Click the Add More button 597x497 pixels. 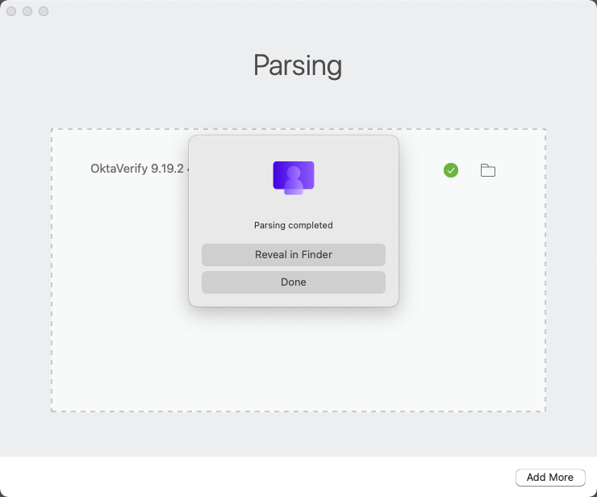(x=550, y=477)
